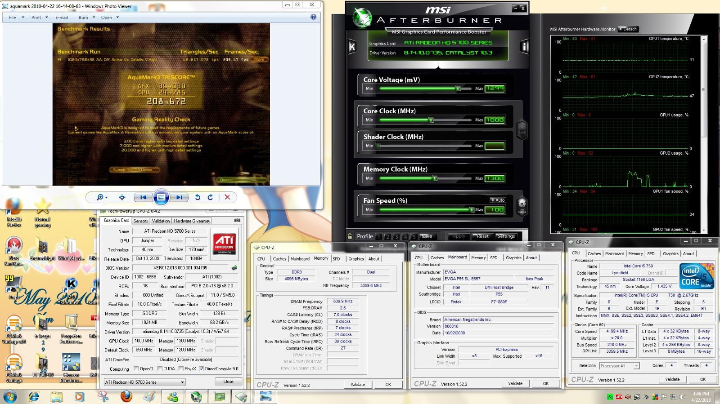
Task: Toggle Auto fan speed in Afterburner
Action: coord(498,200)
